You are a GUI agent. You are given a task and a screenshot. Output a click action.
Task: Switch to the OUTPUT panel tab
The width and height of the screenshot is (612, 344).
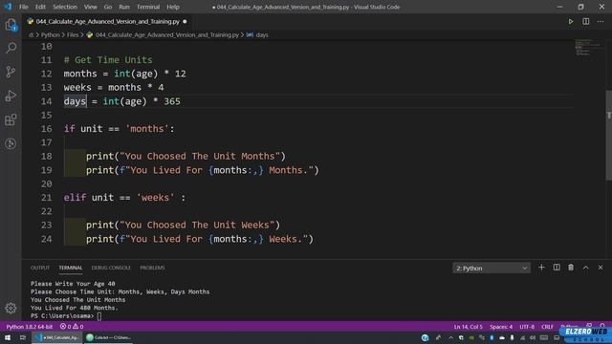pyautogui.click(x=40, y=268)
